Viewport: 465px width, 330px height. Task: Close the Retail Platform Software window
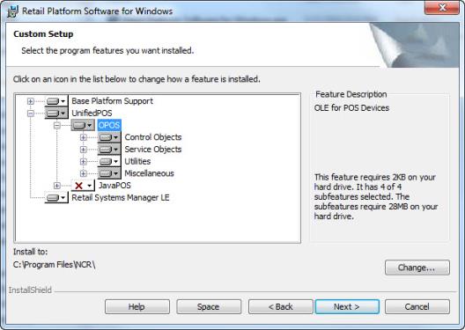[x=442, y=8]
